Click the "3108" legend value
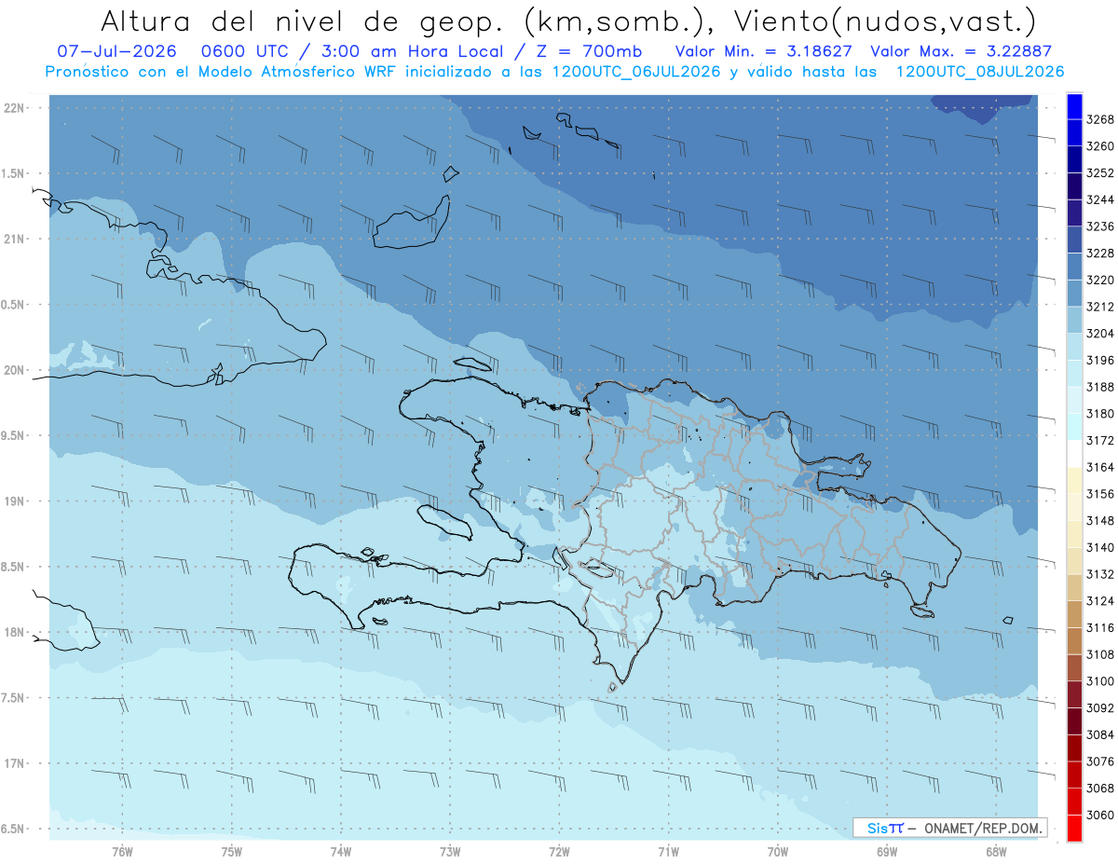The height and width of the screenshot is (864, 1118). [1100, 654]
